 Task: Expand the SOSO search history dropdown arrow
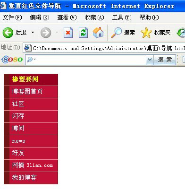(x=150, y=60)
